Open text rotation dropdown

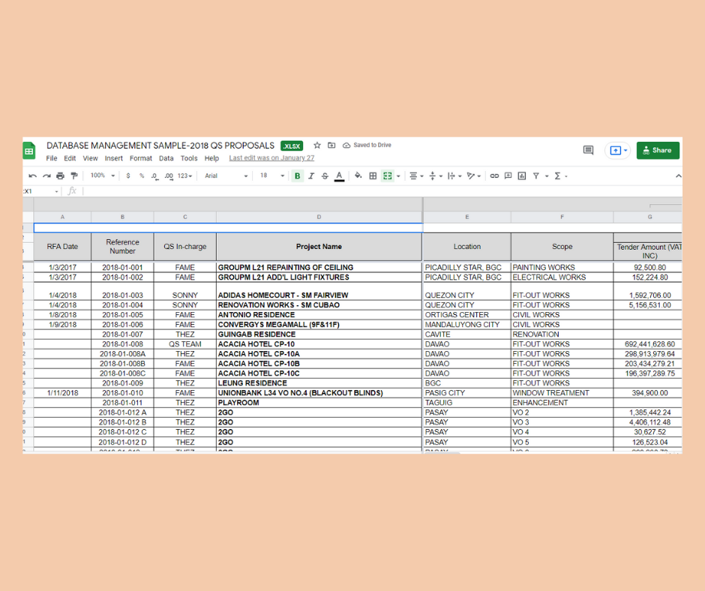pyautogui.click(x=474, y=175)
